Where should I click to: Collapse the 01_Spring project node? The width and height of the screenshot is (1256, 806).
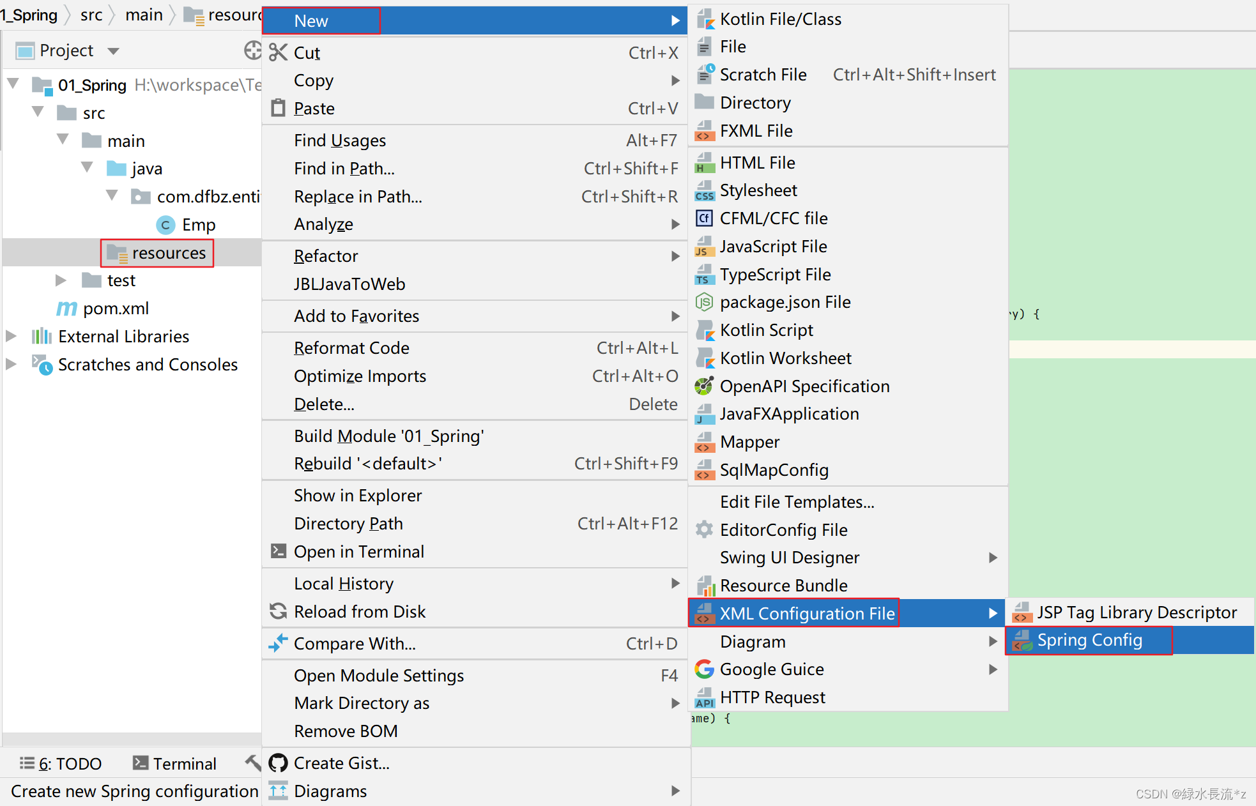tap(13, 84)
